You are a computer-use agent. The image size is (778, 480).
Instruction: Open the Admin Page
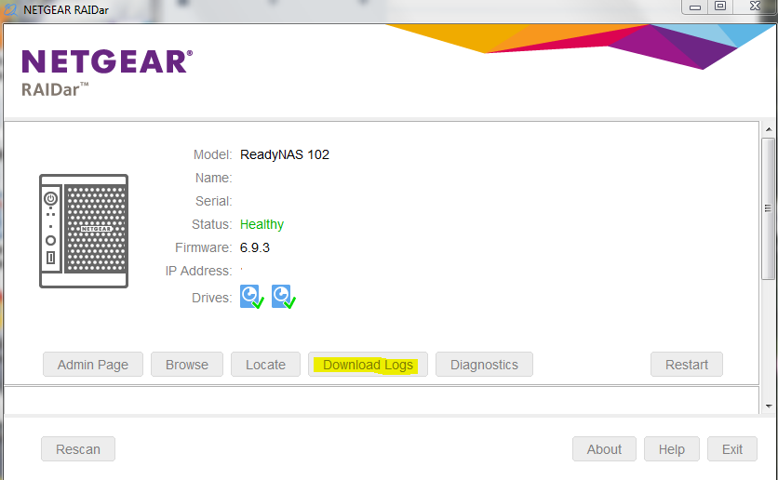[x=93, y=365]
